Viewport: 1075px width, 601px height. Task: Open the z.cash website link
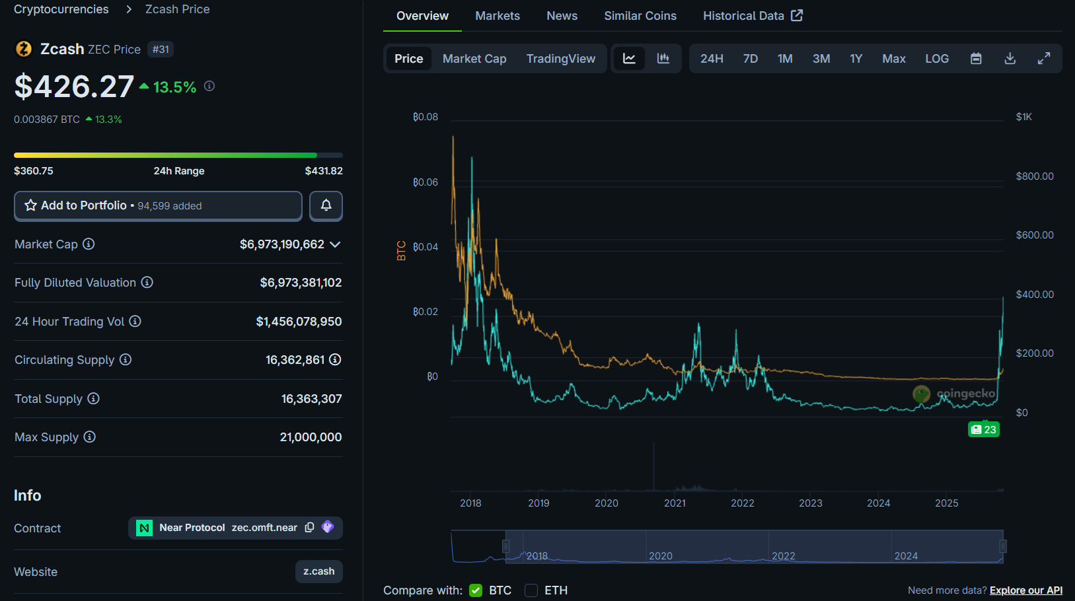318,571
